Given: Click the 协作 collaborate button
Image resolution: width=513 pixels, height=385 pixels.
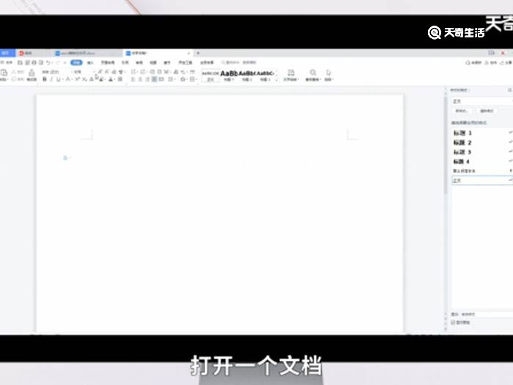Looking at the screenshot, I should pyautogui.click(x=492, y=62).
